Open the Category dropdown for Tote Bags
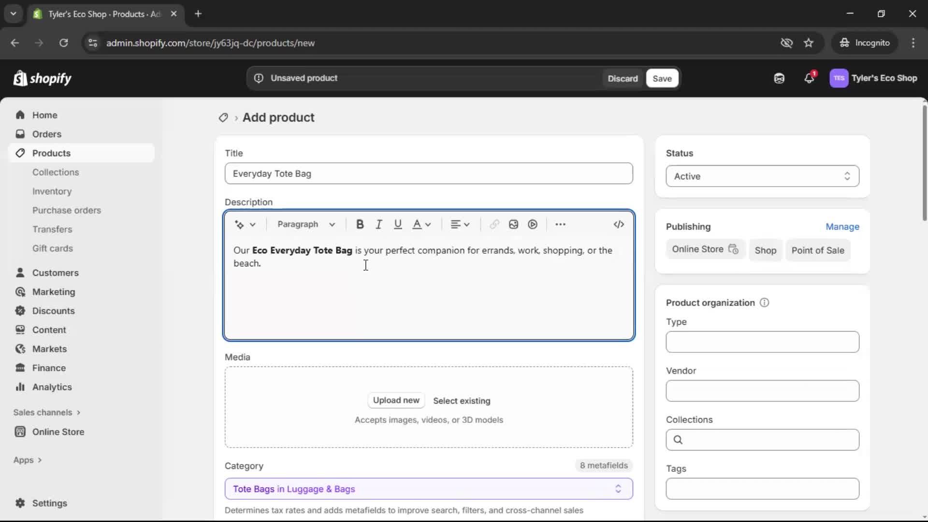 click(x=428, y=489)
